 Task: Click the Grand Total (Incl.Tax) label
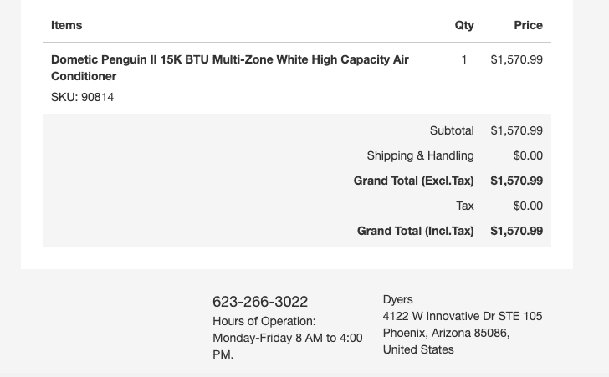[x=416, y=231]
